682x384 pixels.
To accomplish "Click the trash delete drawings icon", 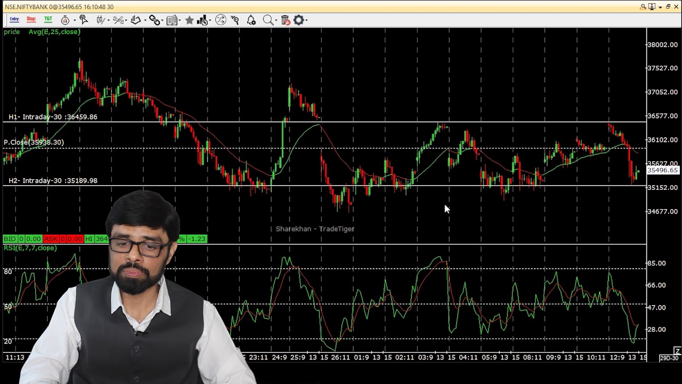I will pos(285,20).
